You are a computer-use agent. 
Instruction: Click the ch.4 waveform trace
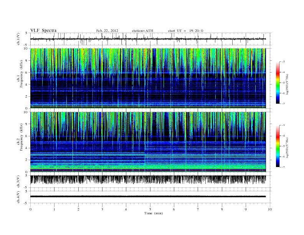(x=148, y=197)
